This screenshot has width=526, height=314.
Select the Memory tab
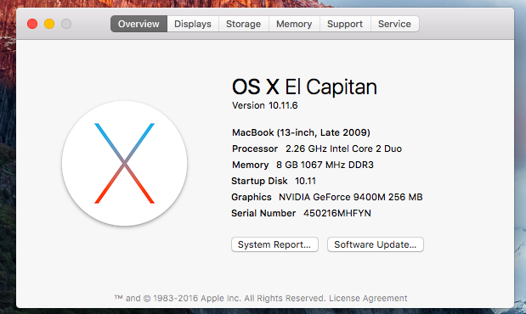point(294,24)
